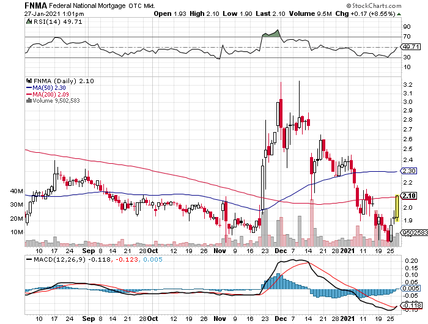Click the red -0.123 MACD signal value

127,260
